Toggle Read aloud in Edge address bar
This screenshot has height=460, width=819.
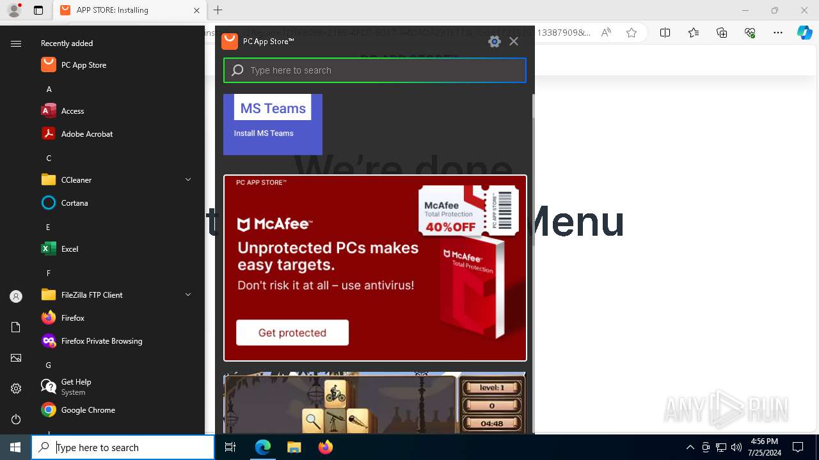[606, 33]
